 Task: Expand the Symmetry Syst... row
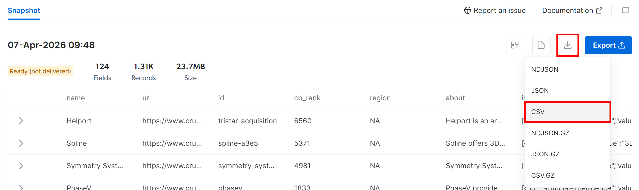(x=21, y=166)
